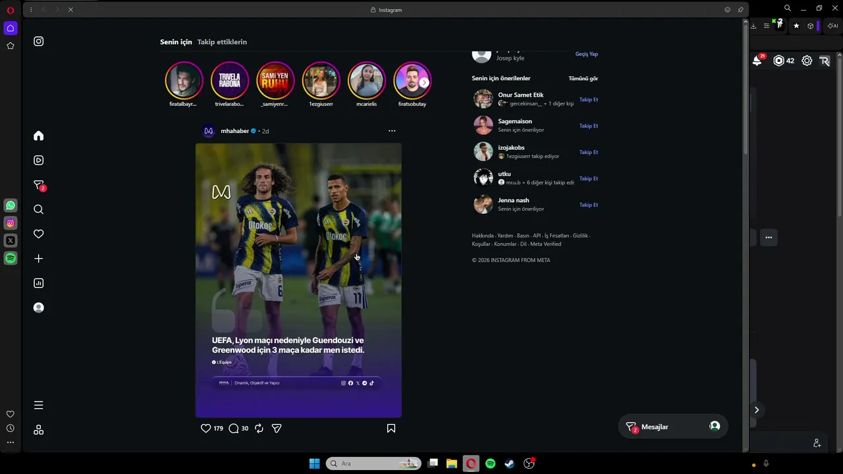This screenshot has height=474, width=843.
Task: Open WhatsApp in the Opera sidebar
Action: (x=11, y=206)
